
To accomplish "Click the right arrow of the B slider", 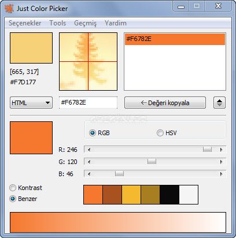I will click(x=222, y=174).
